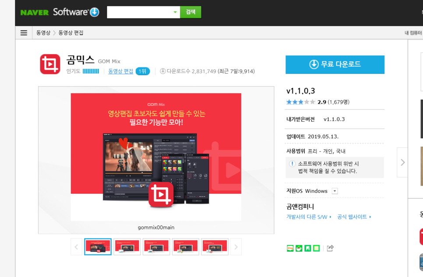Screen dimensions: 423x277
Task: Expand the search box dropdown arrow
Action: pos(175,12)
